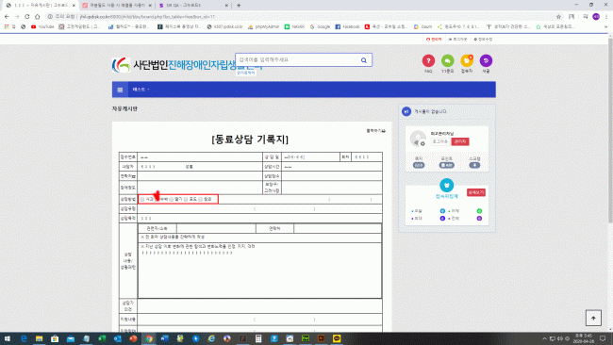Open the Daum bookmark
The height and width of the screenshot is (345, 613).
tap(423, 26)
